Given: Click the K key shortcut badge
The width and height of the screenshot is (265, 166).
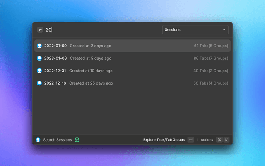Looking at the screenshot, I should [226, 140].
